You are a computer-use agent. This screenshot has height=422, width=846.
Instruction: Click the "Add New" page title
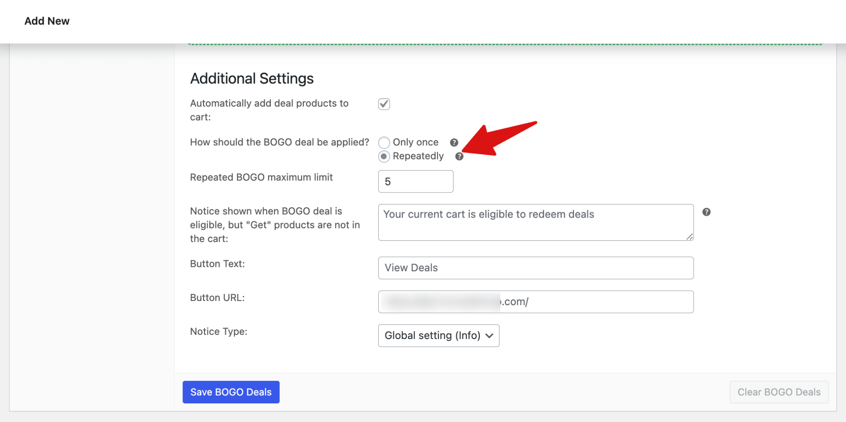47,21
